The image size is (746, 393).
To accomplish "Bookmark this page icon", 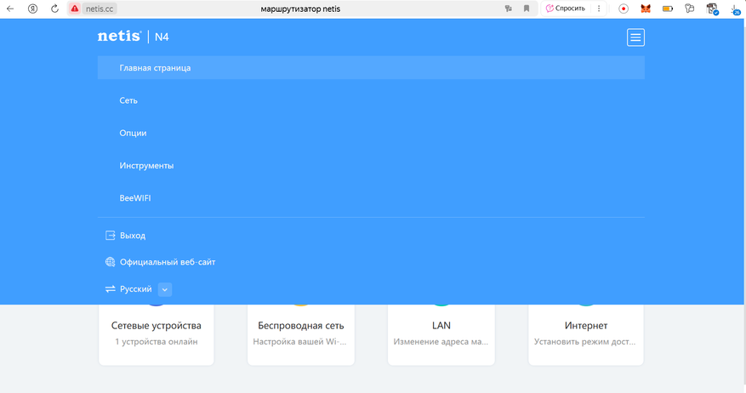I will click(527, 9).
